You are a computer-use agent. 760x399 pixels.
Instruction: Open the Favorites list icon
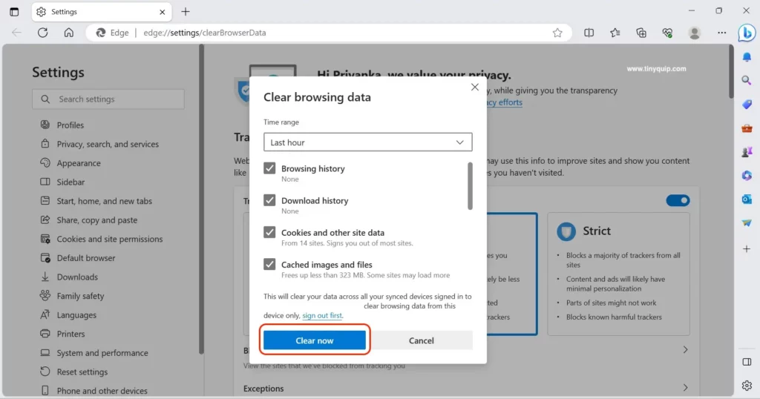point(615,33)
